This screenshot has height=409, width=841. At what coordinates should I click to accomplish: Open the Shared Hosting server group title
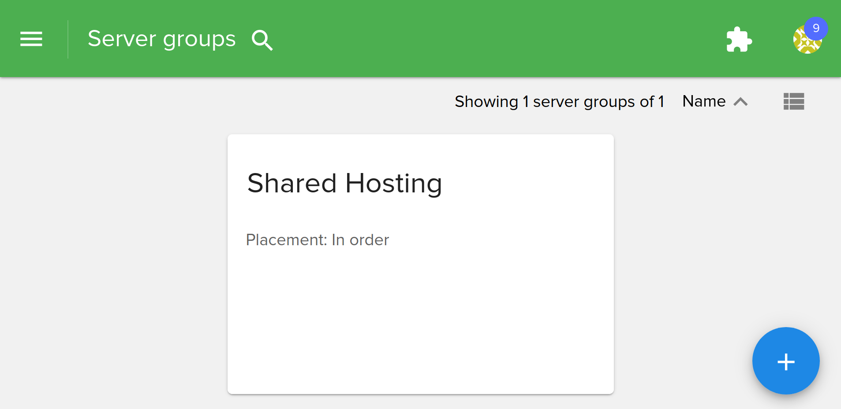[x=344, y=183]
